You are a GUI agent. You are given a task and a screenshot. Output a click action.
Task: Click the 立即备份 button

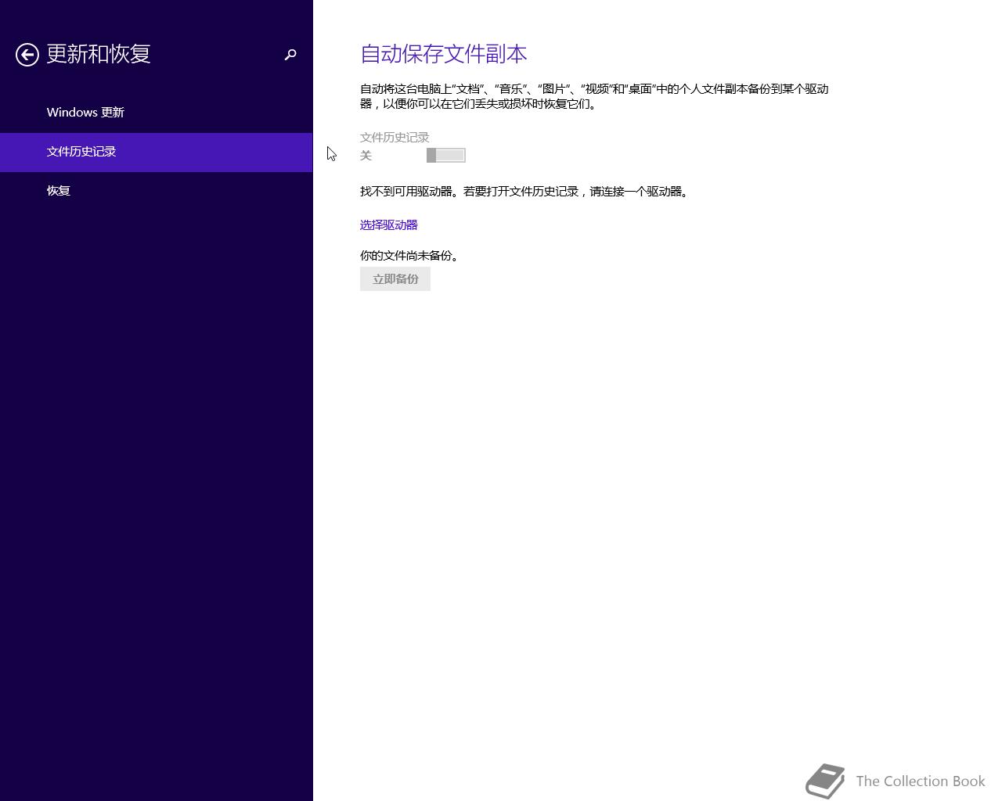pyautogui.click(x=395, y=279)
